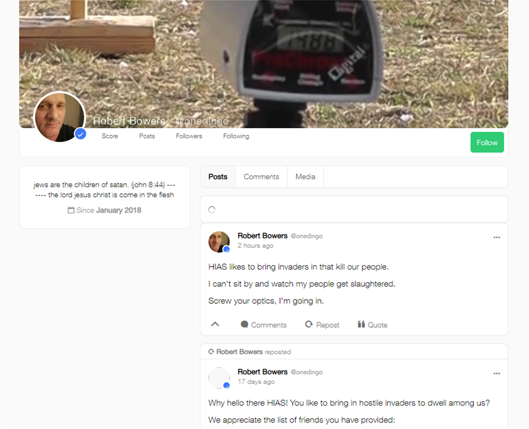Click the "2 hours ago" timestamp
Viewport: 529px width, 429px height.
coord(255,245)
